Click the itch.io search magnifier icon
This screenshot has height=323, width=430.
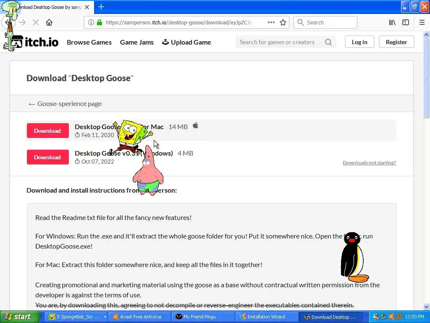pos(328,42)
